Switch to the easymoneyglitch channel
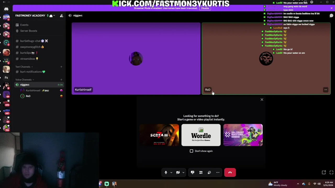The width and height of the screenshot is (335, 188). coord(39,47)
